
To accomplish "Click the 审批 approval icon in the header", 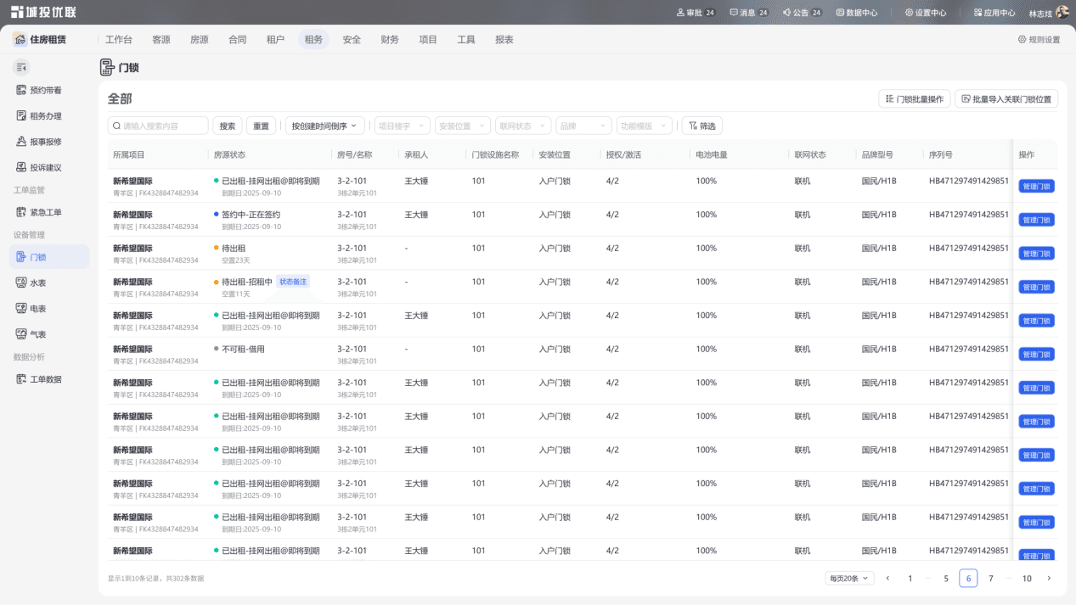I will click(x=680, y=13).
